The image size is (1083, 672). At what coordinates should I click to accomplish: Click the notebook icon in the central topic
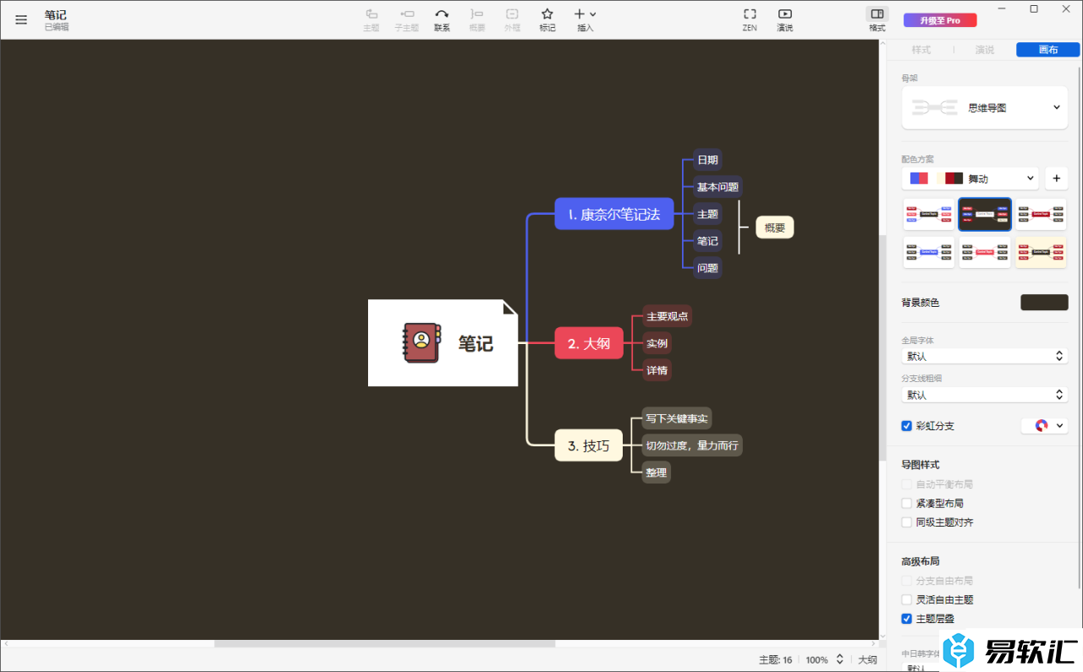click(421, 342)
